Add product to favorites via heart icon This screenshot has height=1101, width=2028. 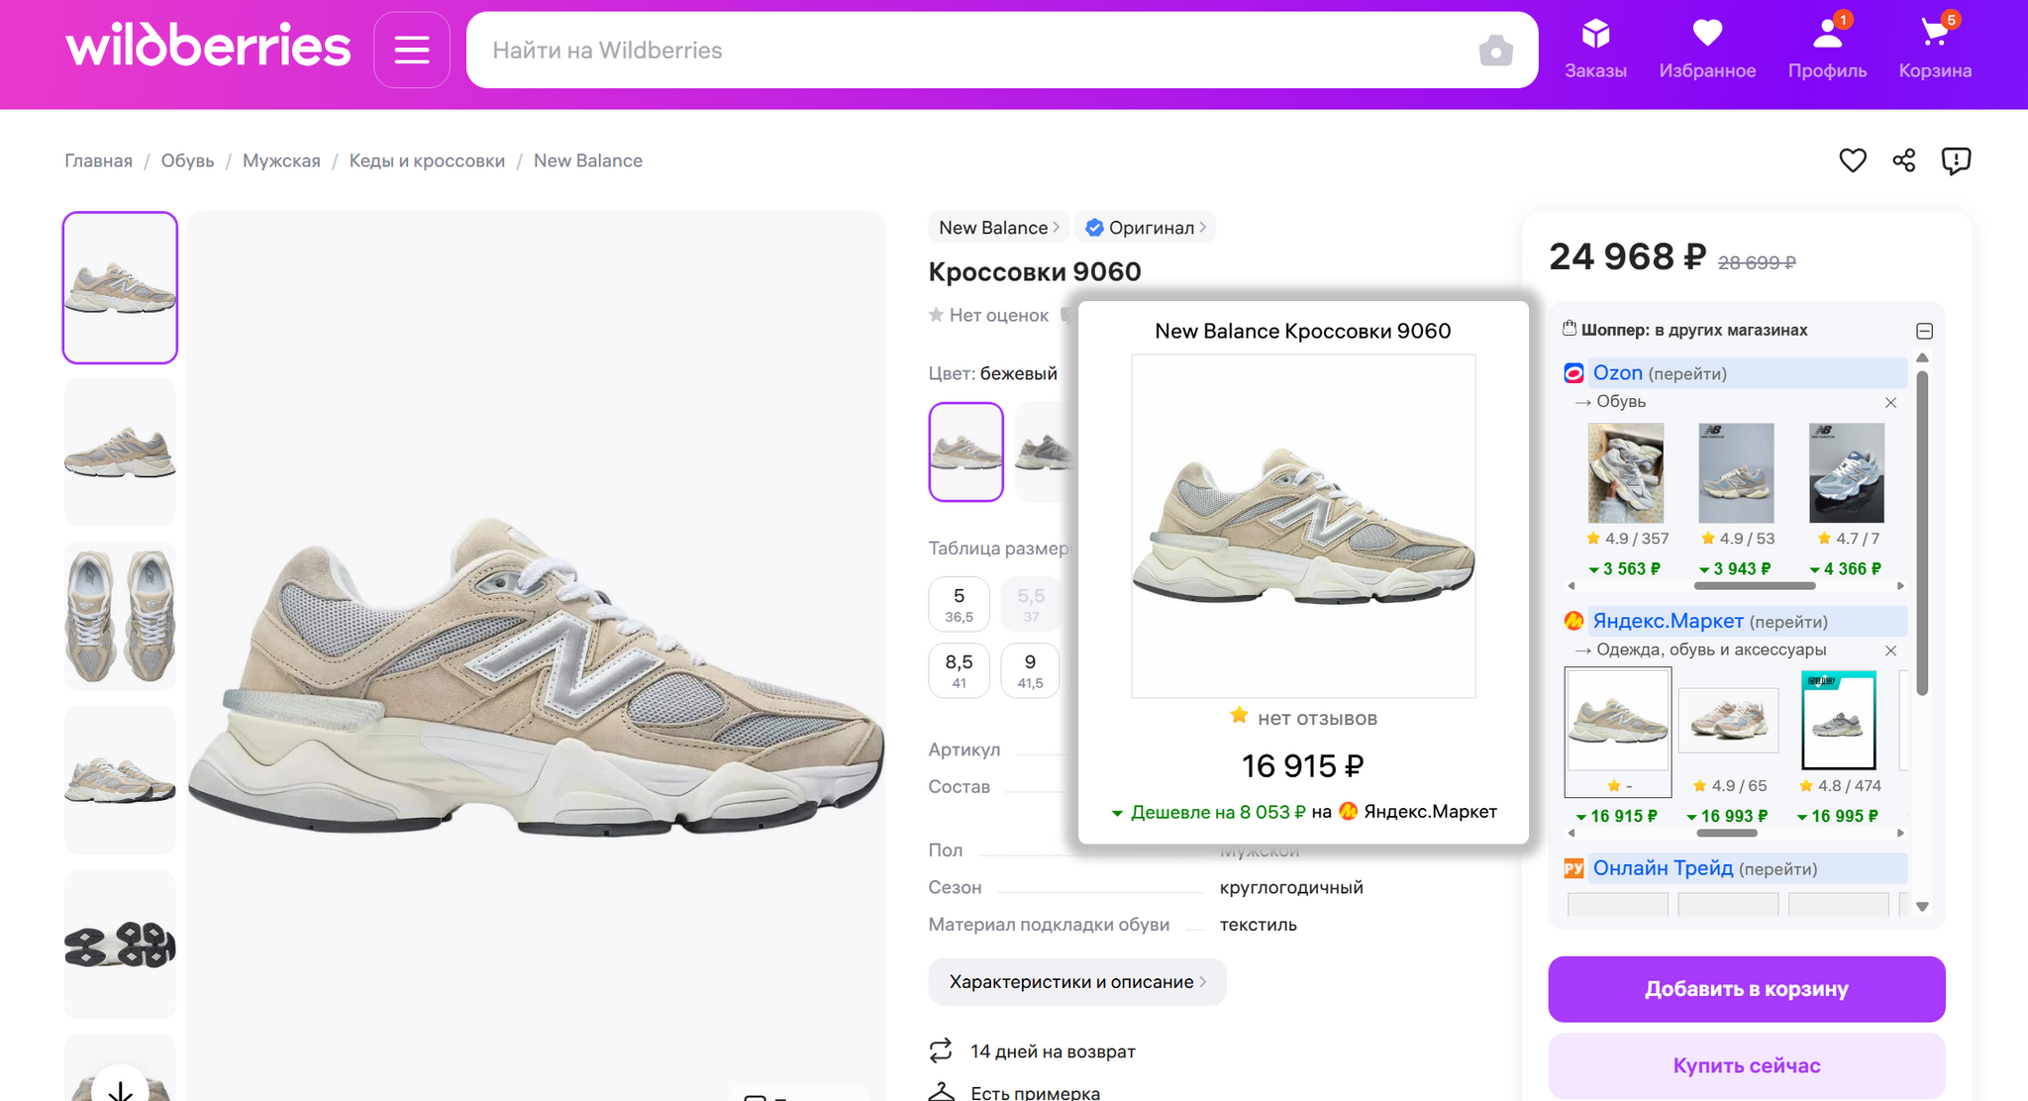tap(1853, 160)
